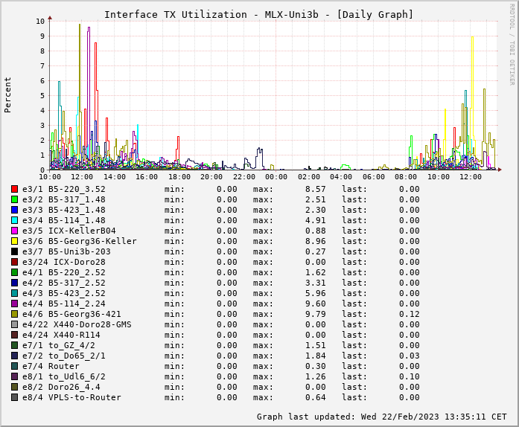Screen dimensions: 519x427
Task: Select the cyan e3/4 B5-114_1.48 color box
Action: (x=14, y=220)
